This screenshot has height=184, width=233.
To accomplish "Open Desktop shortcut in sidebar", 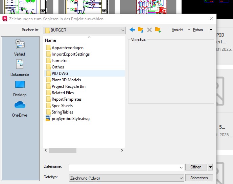I will pos(20,89).
